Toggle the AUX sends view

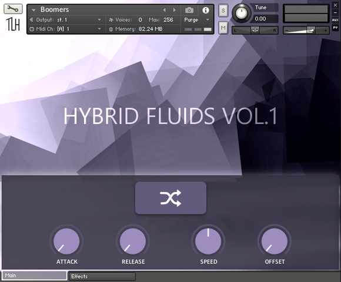(x=335, y=20)
